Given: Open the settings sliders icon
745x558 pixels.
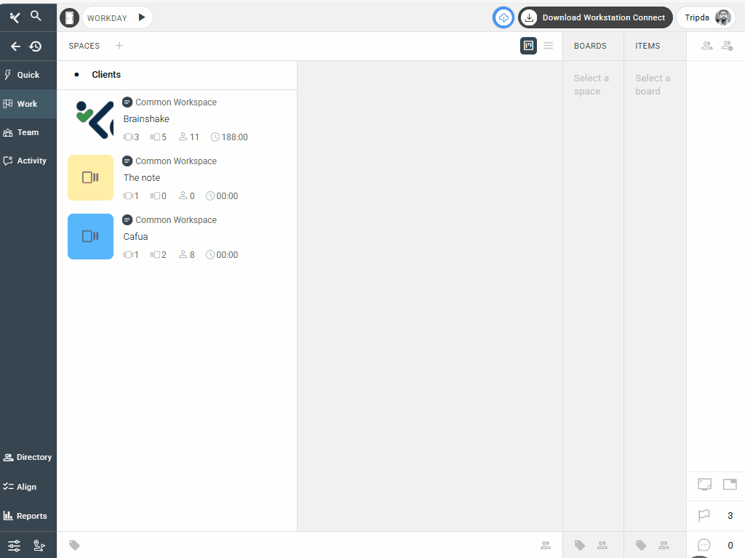Looking at the screenshot, I should 14,546.
